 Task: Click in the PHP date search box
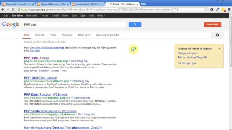coord(74,25)
